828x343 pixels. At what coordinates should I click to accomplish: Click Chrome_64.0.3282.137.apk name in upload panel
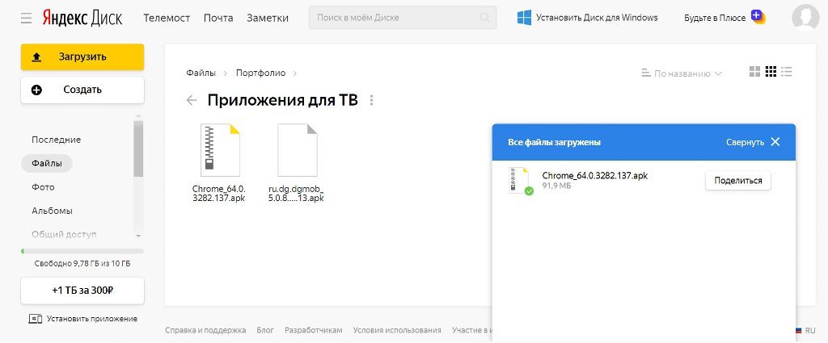[x=594, y=175]
